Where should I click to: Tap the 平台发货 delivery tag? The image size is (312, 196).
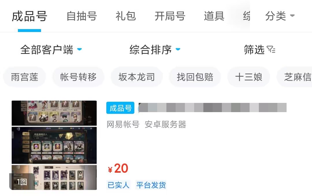click(151, 185)
